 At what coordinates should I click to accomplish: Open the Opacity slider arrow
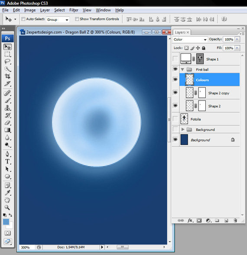(237, 39)
